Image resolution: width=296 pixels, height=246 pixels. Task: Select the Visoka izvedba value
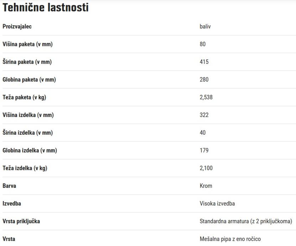tap(217, 204)
